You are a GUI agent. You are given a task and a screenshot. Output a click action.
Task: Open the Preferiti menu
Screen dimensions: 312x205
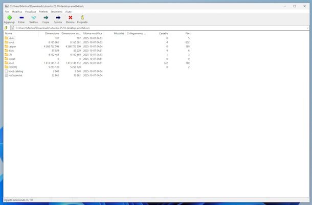pos(43,12)
